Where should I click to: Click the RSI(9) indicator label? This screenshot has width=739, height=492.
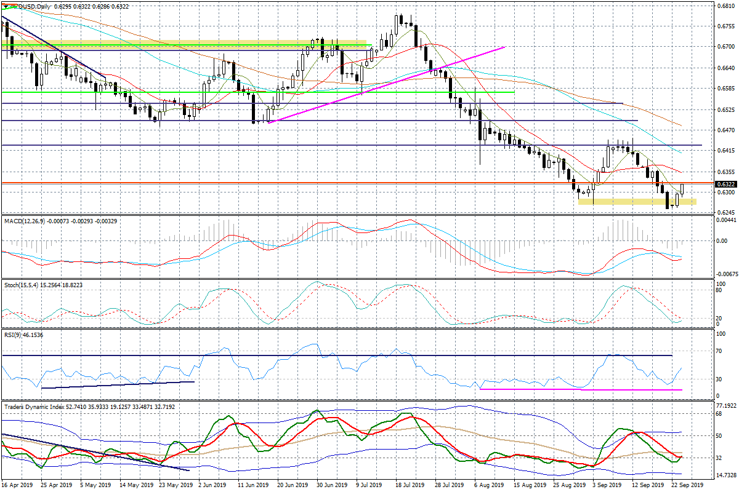coord(12,335)
